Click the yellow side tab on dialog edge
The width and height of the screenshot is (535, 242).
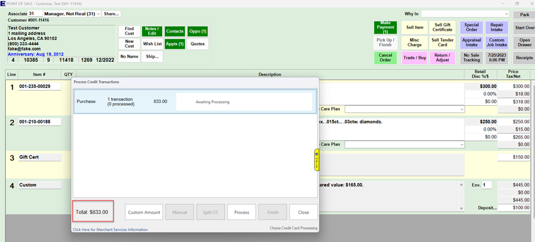click(317, 160)
